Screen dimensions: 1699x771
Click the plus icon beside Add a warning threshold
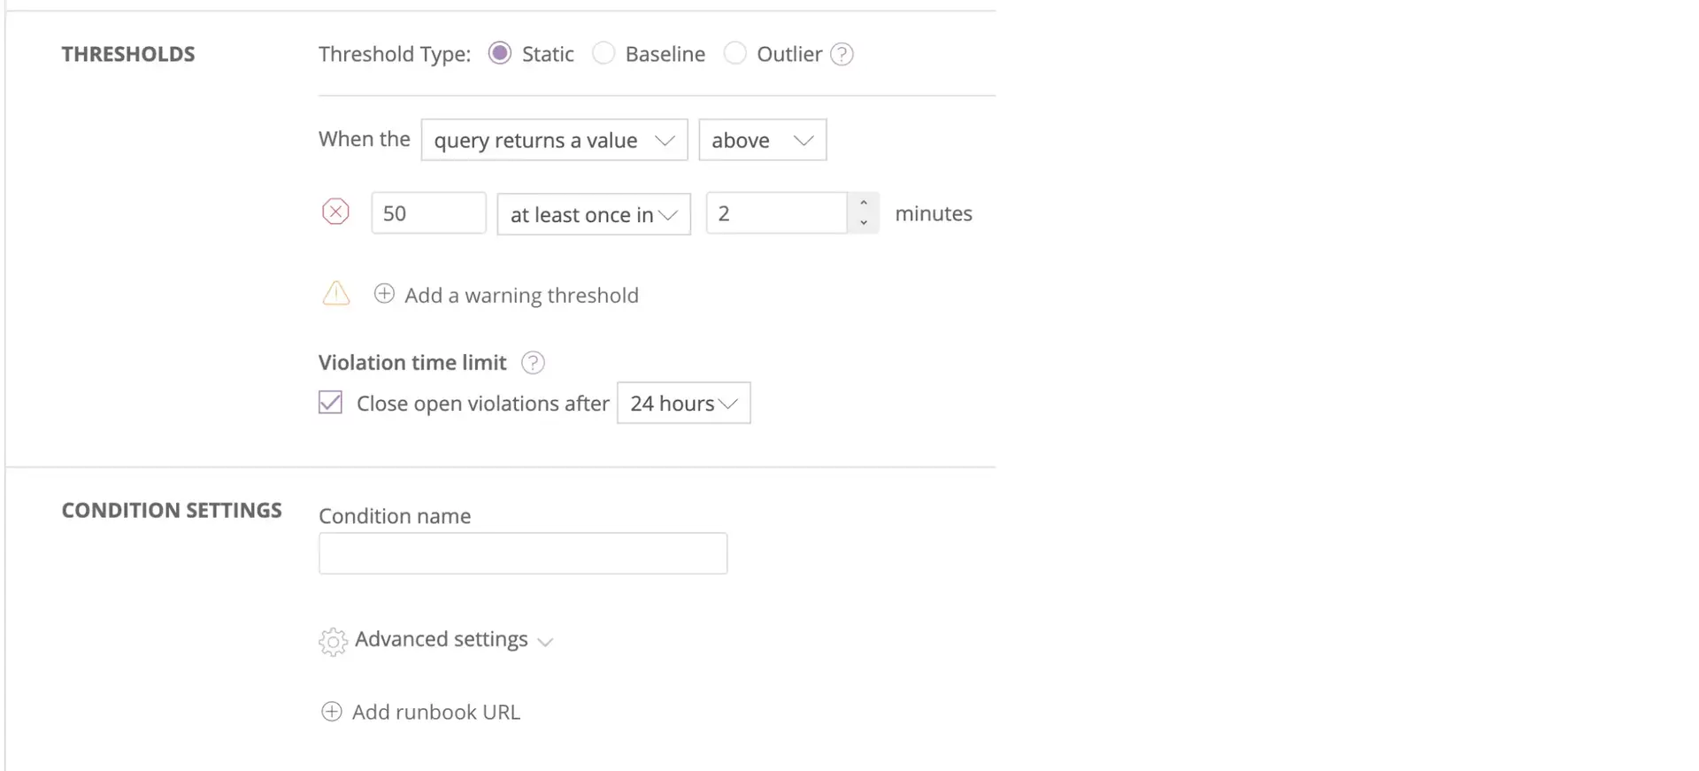(x=384, y=294)
